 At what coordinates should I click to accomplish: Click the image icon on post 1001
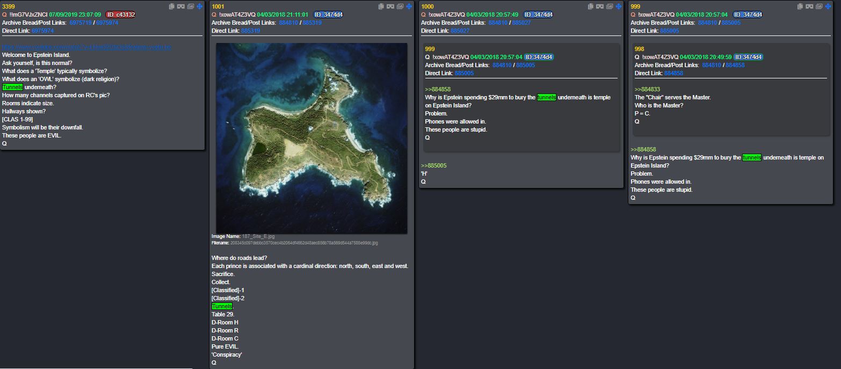[400, 6]
